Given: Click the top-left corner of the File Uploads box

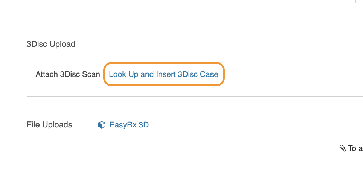Looking at the screenshot, I should coord(27,135).
